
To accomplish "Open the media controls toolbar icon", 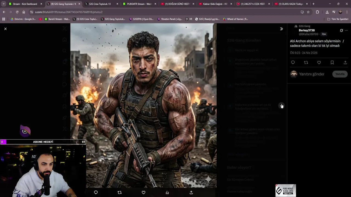I will [334, 12].
